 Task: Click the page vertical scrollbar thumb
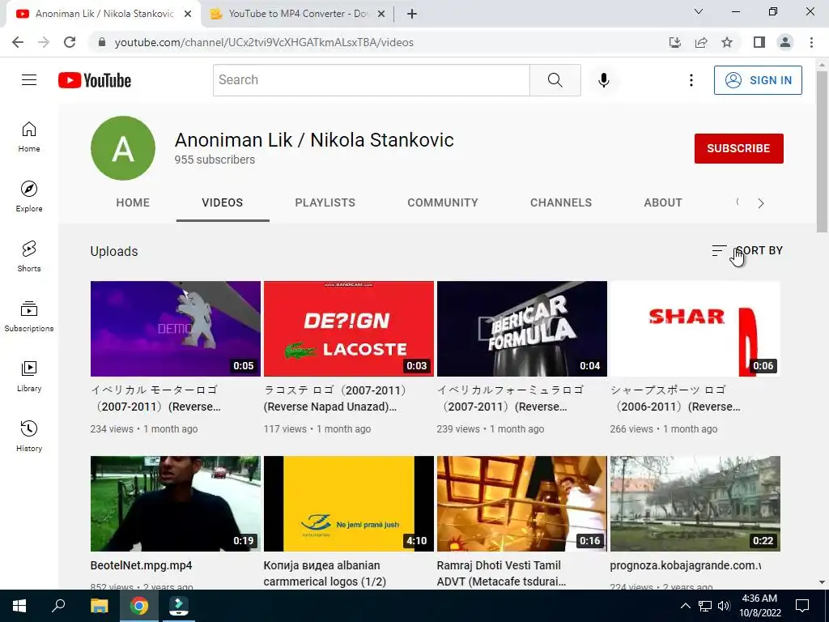[x=822, y=151]
